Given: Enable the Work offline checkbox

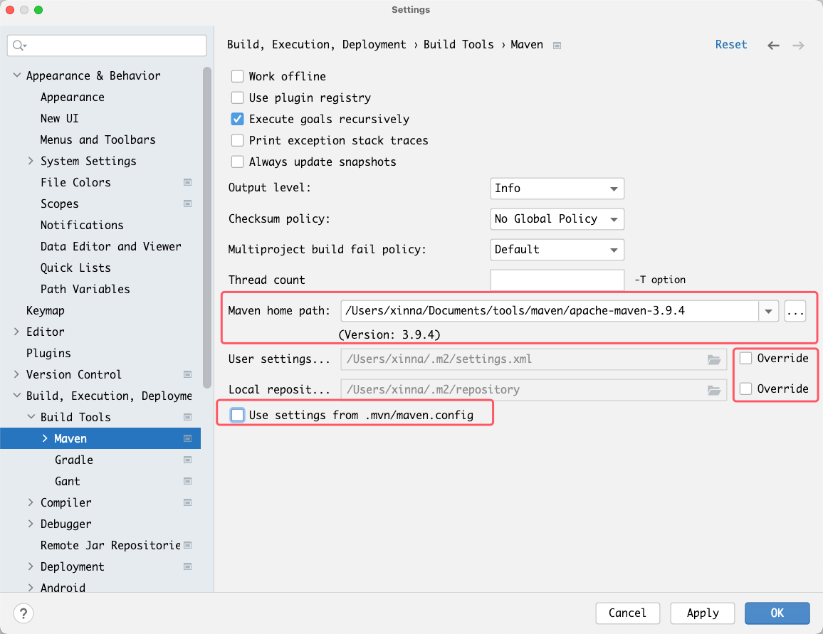Looking at the screenshot, I should (237, 77).
